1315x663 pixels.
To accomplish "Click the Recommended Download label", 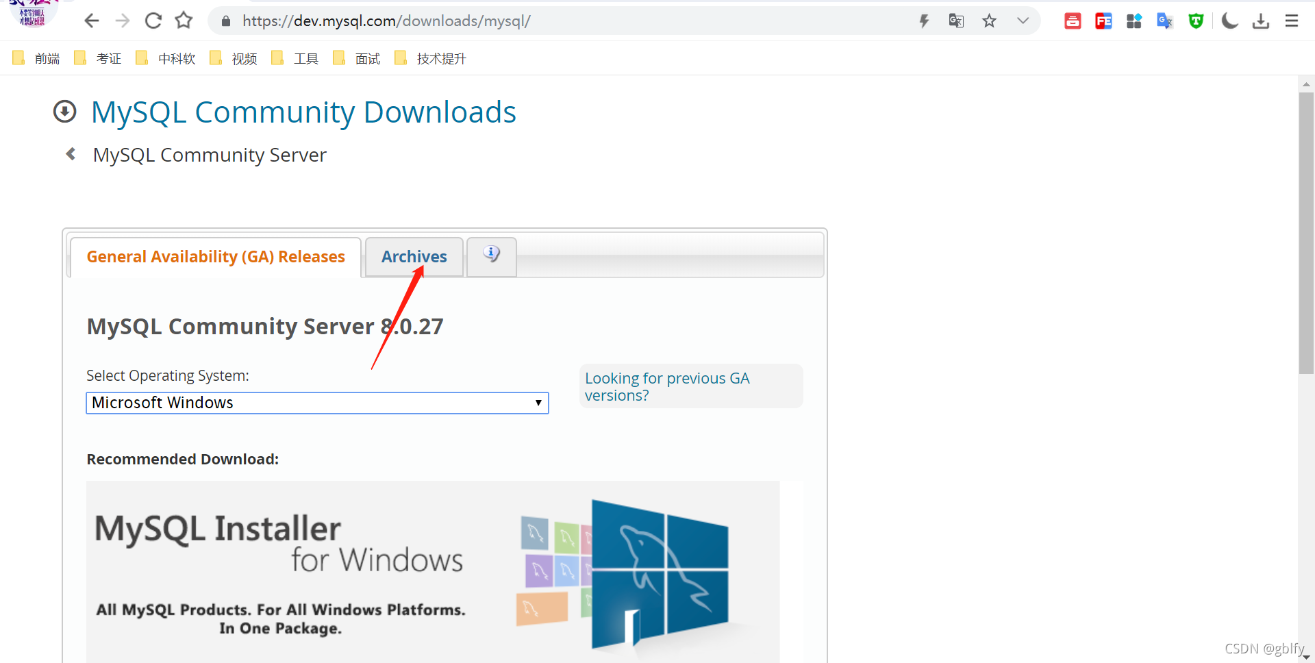I will coord(183,460).
